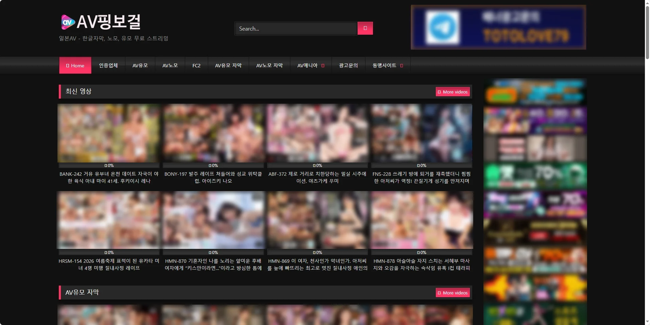Select the FC2 menu item

[196, 65]
